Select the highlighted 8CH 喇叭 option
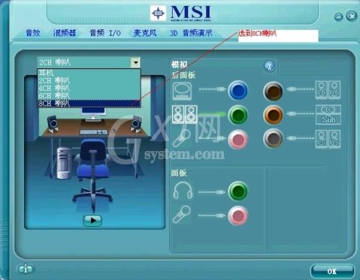Screen dimensions: 360x280 click(89, 104)
